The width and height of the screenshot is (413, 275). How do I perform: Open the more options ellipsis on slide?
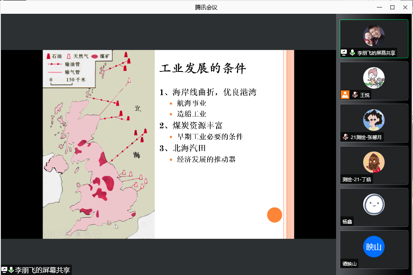pyautogui.click(x=98, y=234)
